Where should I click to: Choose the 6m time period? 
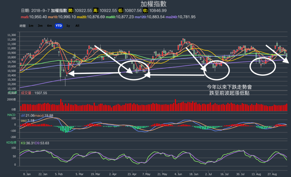coord(50,26)
